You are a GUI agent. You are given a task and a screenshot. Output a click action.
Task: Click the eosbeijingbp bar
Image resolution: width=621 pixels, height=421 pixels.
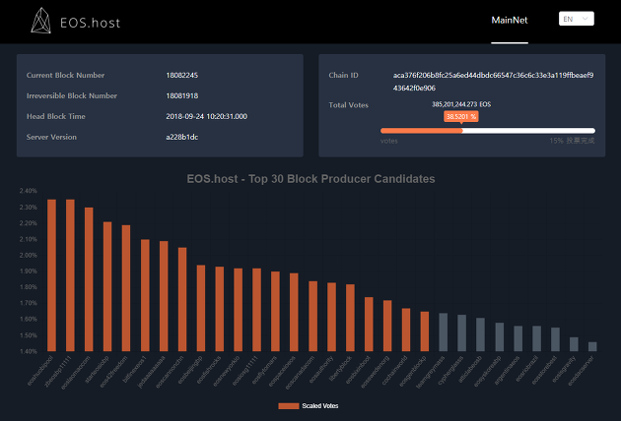[x=201, y=308]
